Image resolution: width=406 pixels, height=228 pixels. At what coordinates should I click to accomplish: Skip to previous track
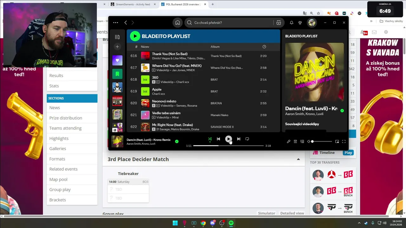pyautogui.click(x=218, y=139)
